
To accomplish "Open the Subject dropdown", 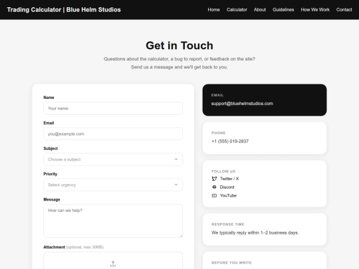I will (x=113, y=159).
